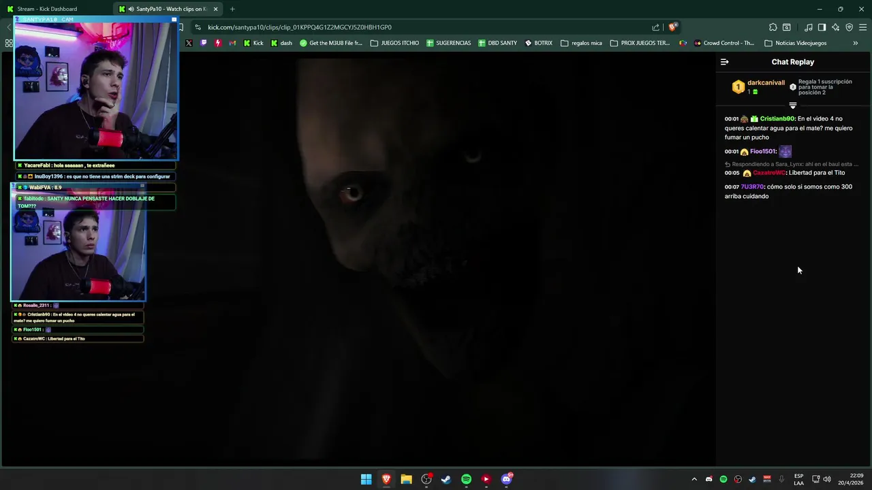Expand the leaderboard handle under darkcanivall
Screen dimensions: 872x490
(x=792, y=105)
